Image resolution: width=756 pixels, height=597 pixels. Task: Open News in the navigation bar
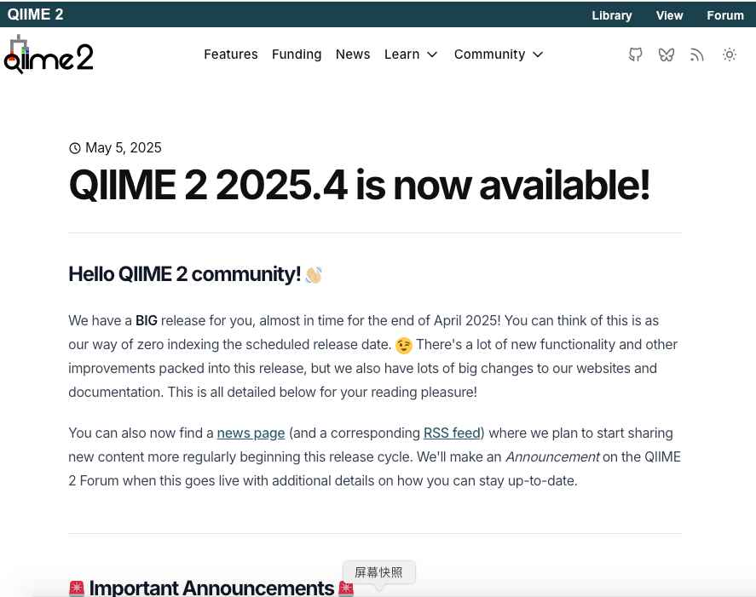coord(353,55)
